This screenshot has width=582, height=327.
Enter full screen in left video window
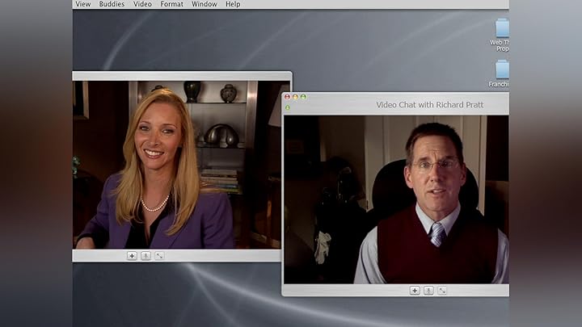coord(159,256)
